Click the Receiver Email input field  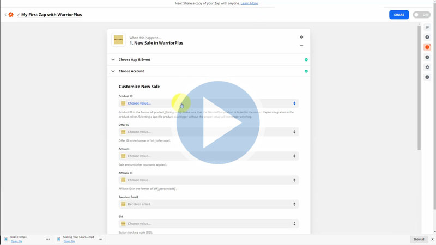[x=209, y=204]
